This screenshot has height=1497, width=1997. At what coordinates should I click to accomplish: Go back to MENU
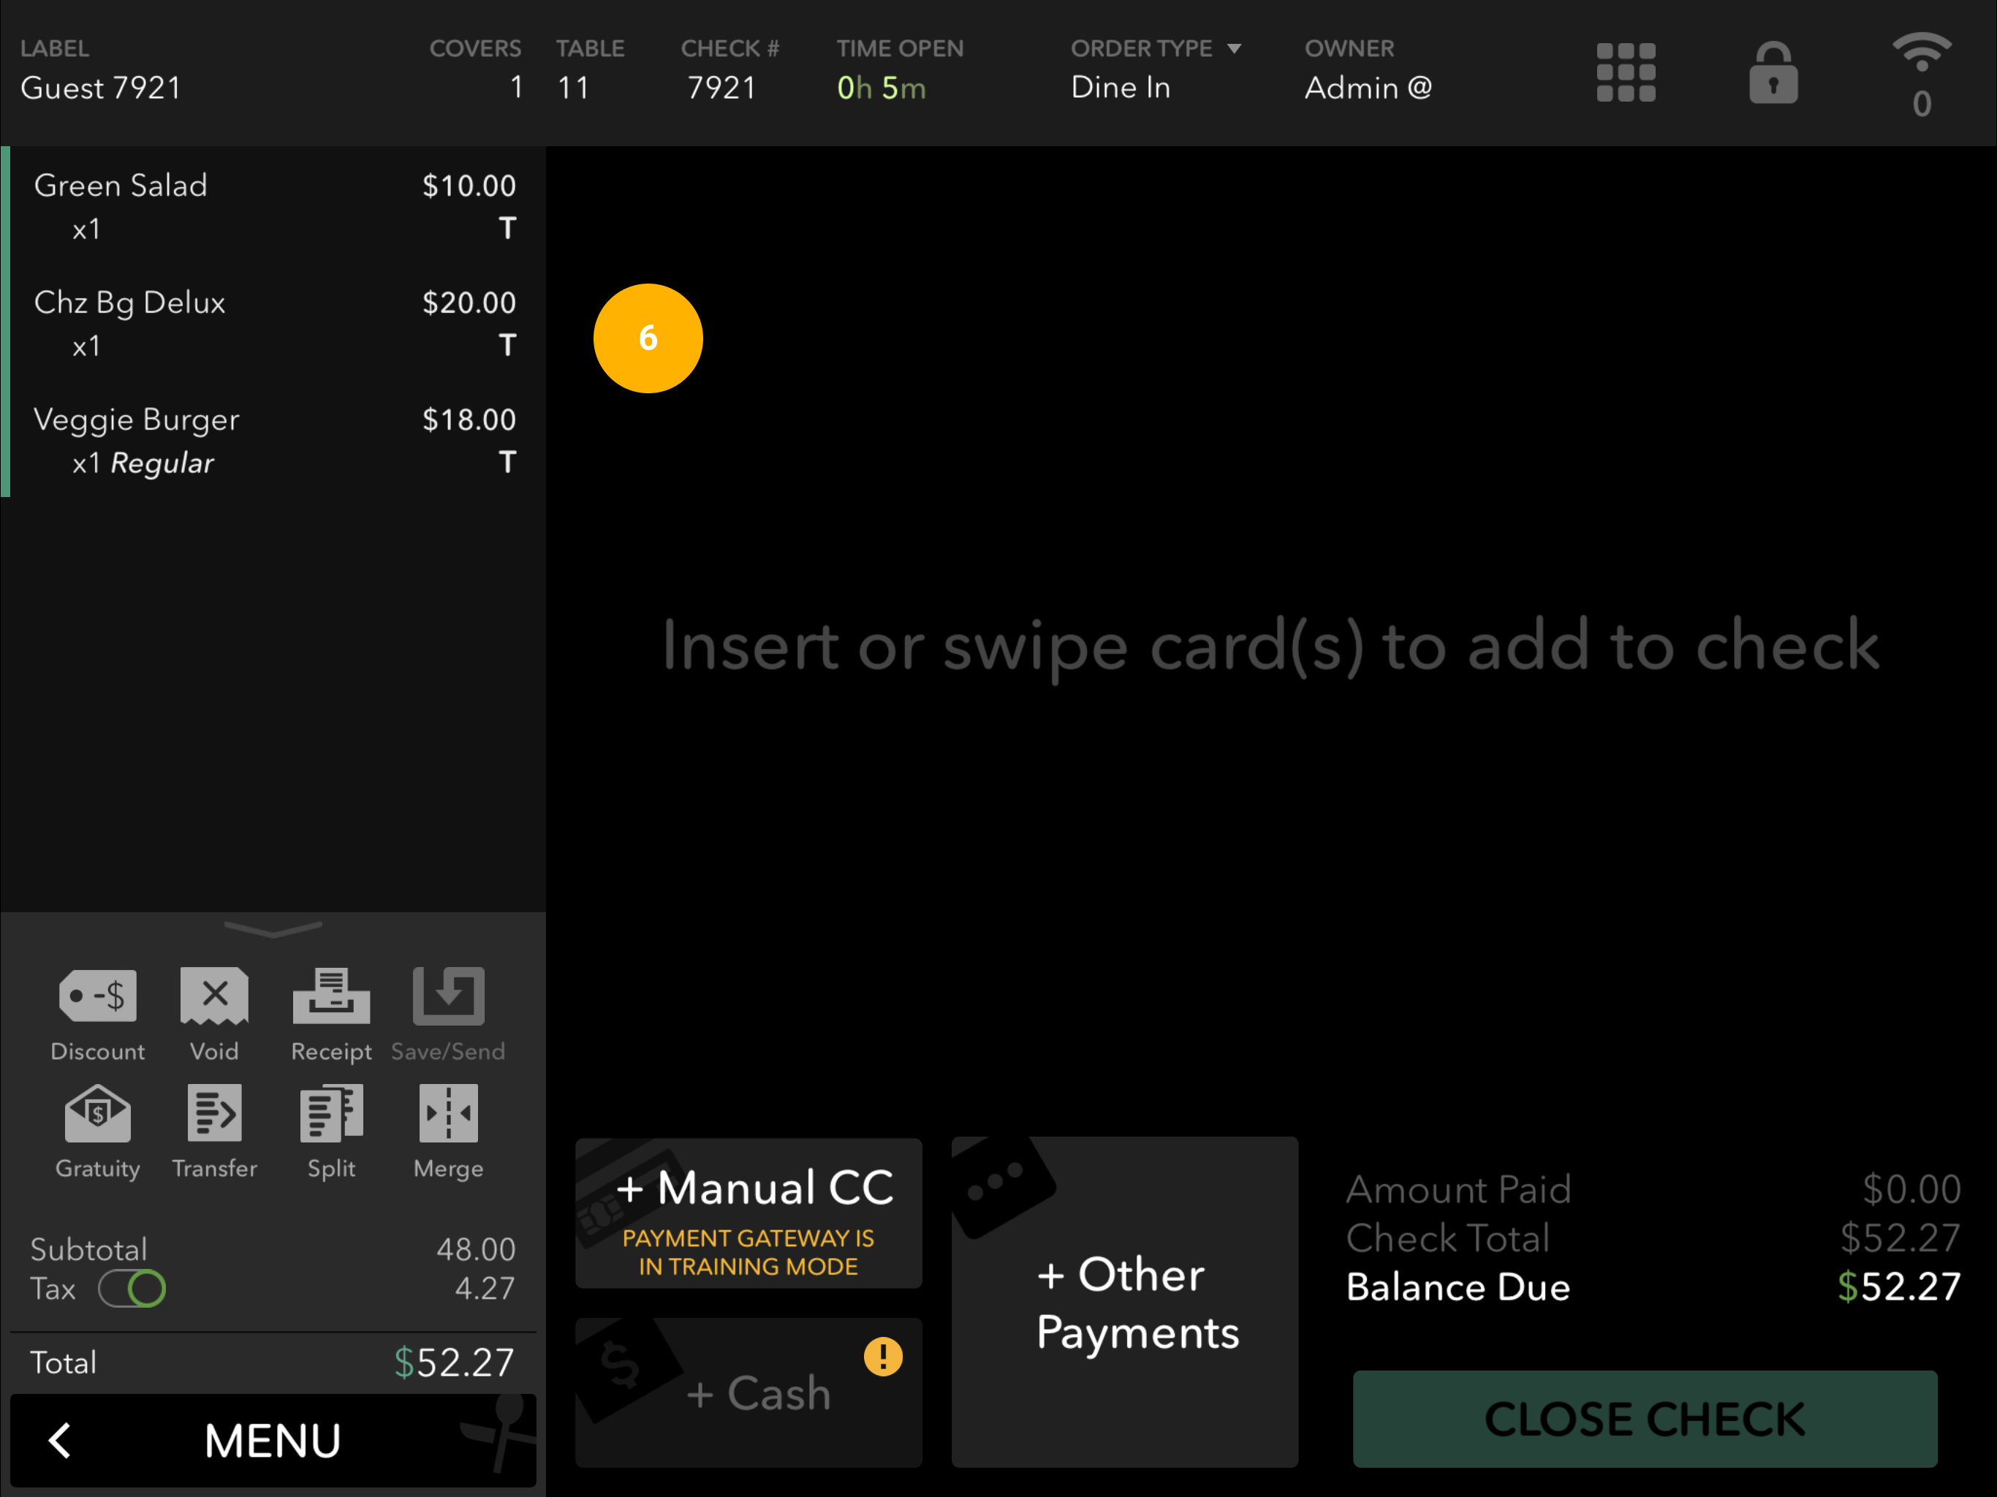(x=273, y=1440)
